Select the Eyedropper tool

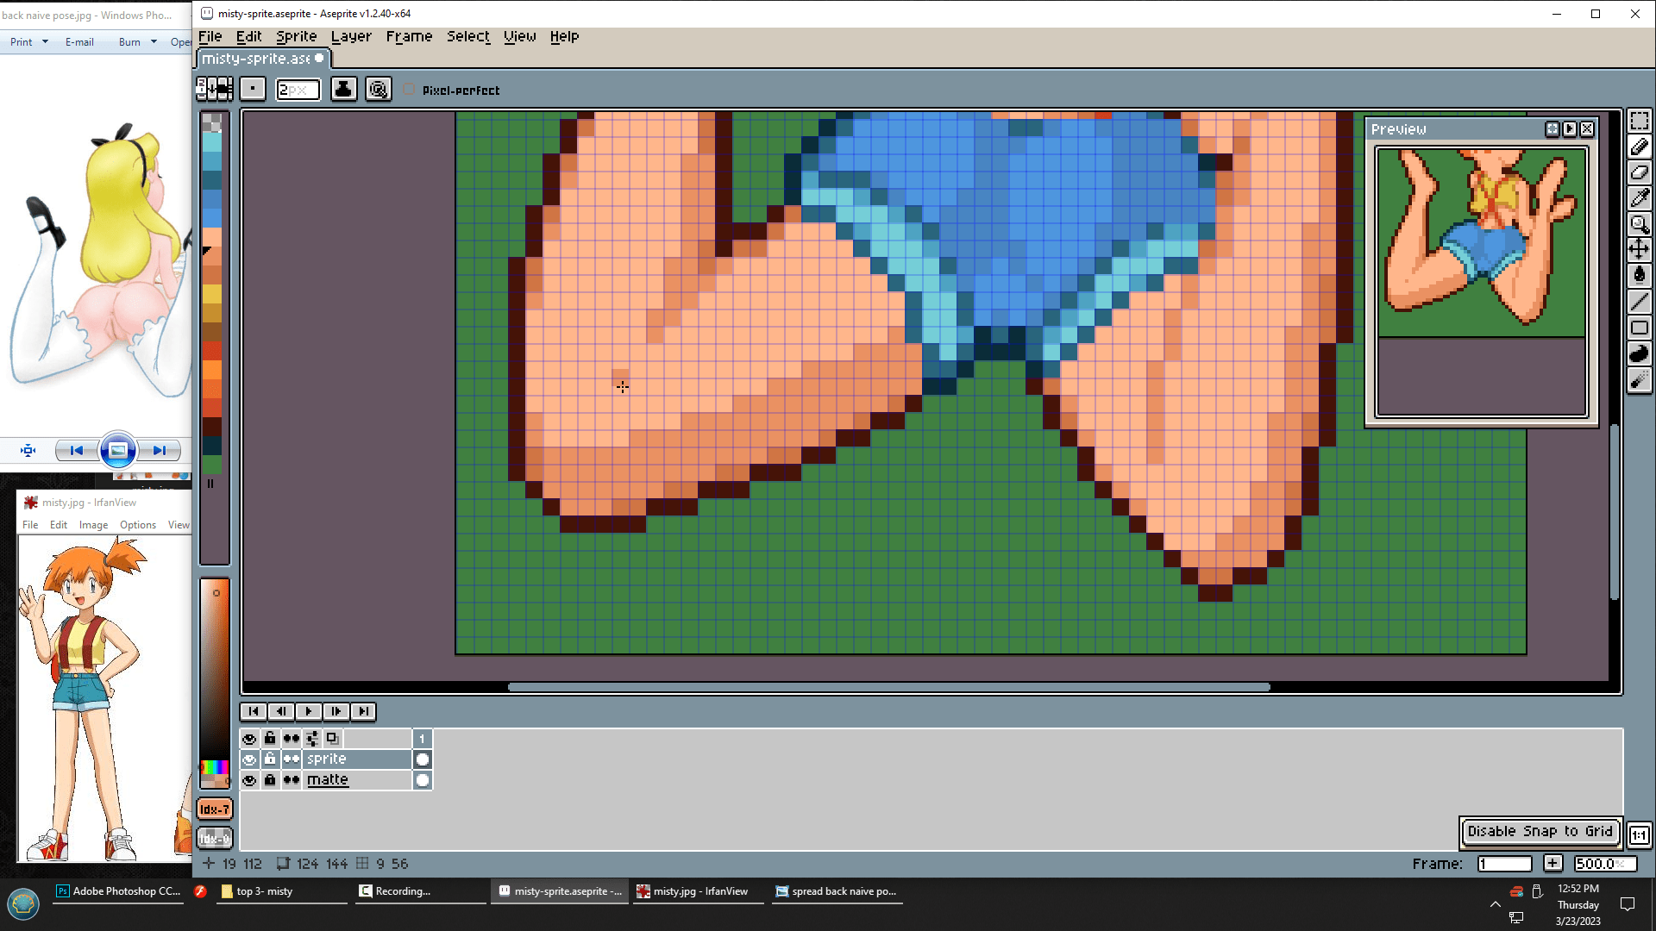pos(1639,198)
